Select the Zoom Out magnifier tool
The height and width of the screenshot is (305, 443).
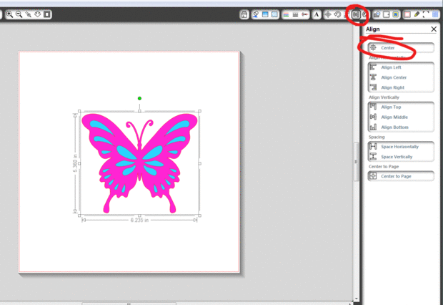(x=19, y=14)
